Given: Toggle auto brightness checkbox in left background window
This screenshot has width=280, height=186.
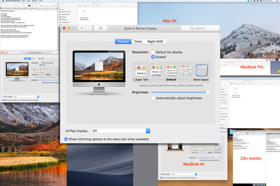Looking at the screenshot, I should pos(40,82).
